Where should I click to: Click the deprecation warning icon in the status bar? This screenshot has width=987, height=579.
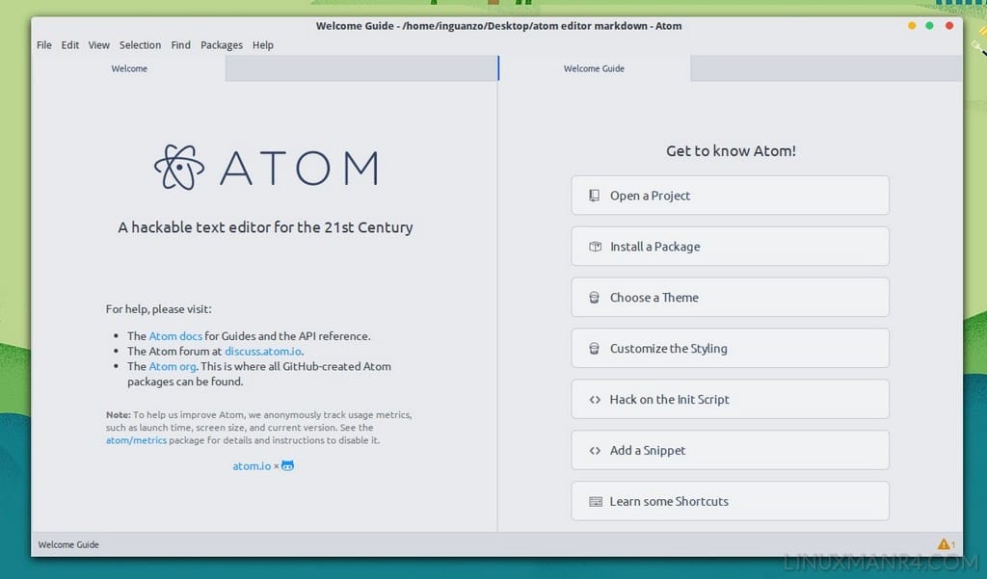coord(946,543)
